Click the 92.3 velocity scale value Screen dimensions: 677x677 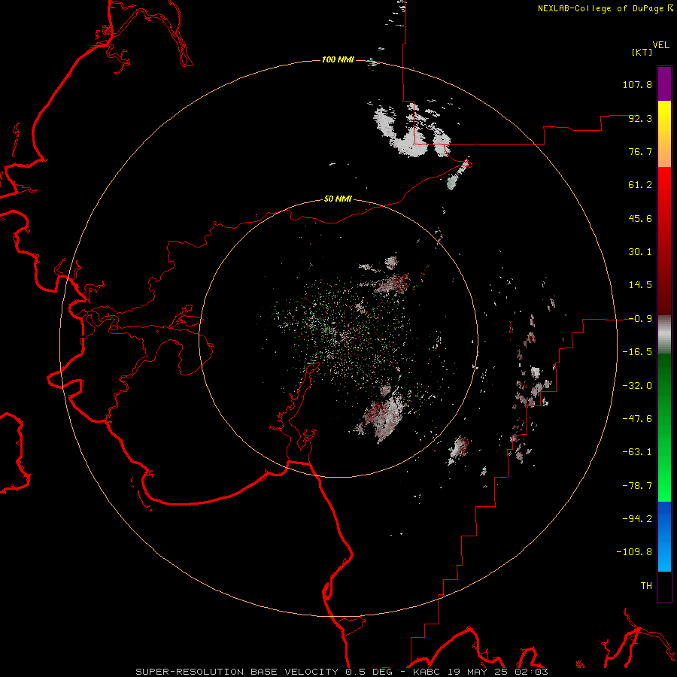(x=640, y=118)
